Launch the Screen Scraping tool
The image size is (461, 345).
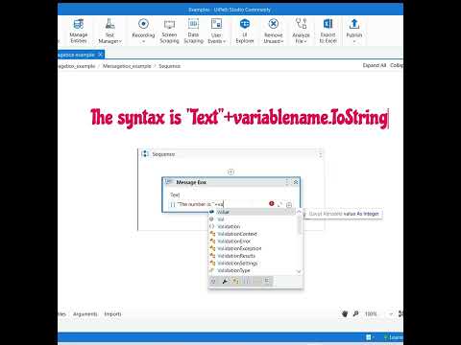[169, 31]
